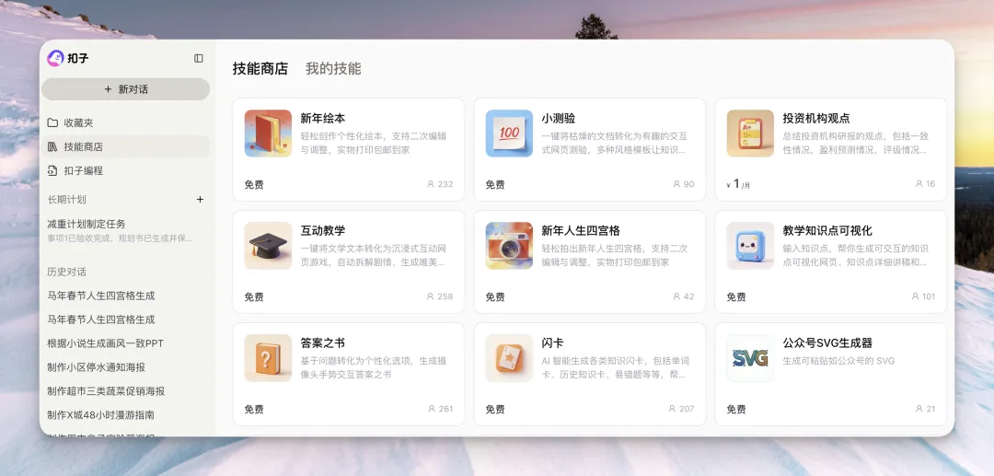Image resolution: width=994 pixels, height=476 pixels.
Task: Start a new chat with 新对话
Action: coord(125,89)
